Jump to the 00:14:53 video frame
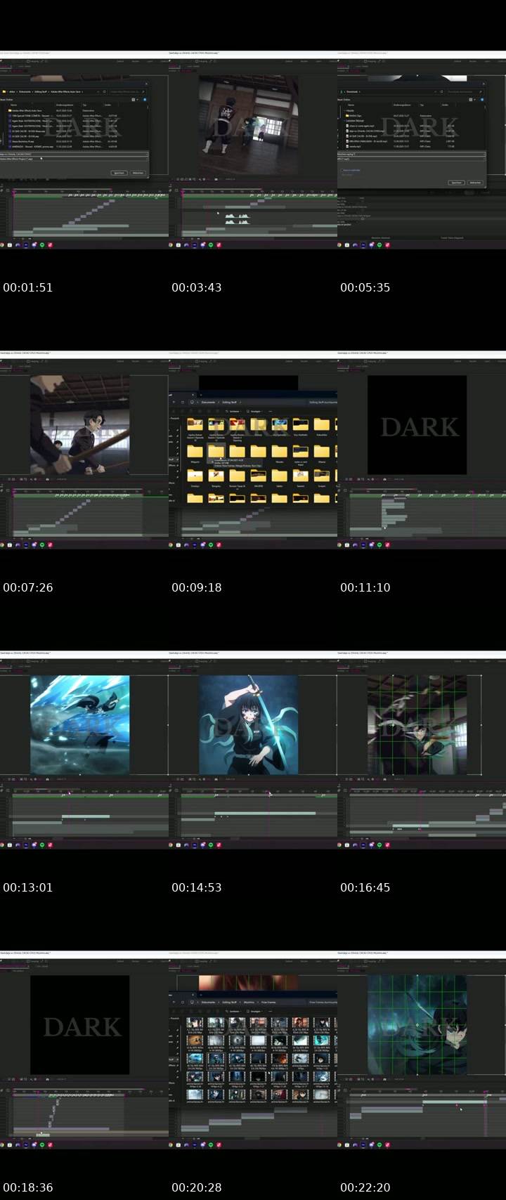 253,750
